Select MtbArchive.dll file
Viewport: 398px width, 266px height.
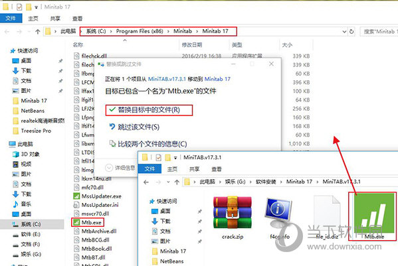[x=95, y=231]
